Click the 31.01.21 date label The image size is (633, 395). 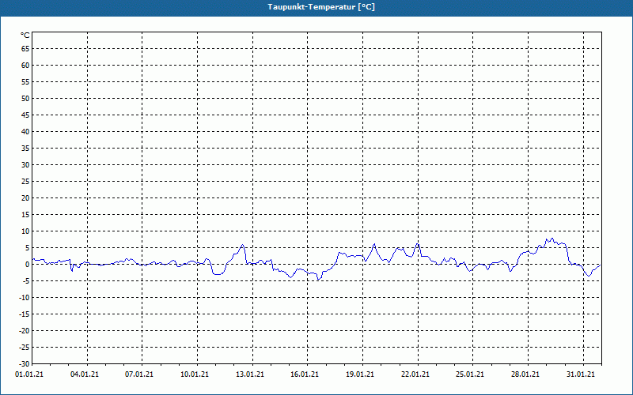581,374
